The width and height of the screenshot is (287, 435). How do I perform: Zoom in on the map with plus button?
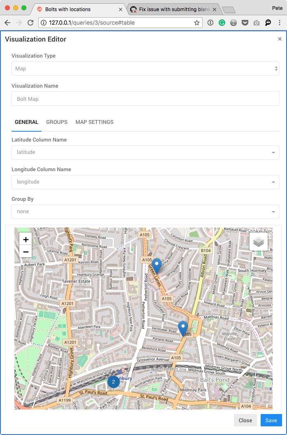[x=26, y=240]
